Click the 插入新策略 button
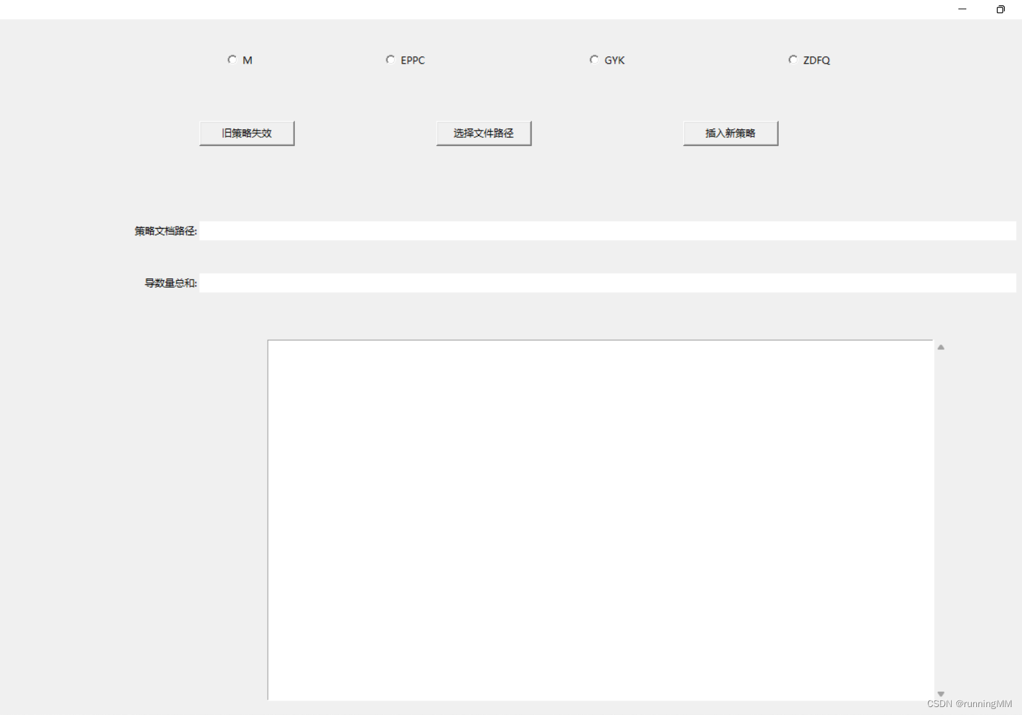This screenshot has height=715, width=1022. [x=730, y=133]
